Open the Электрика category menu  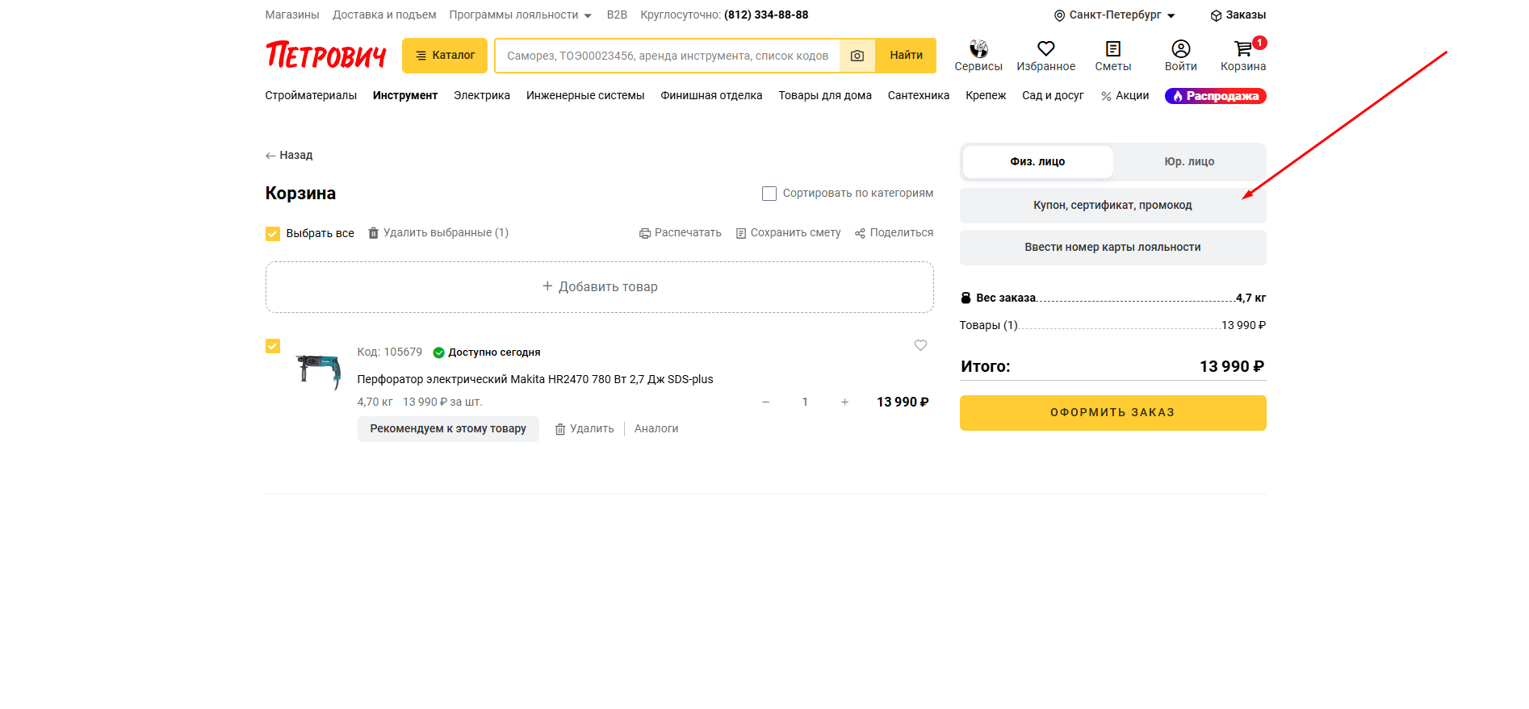(481, 96)
